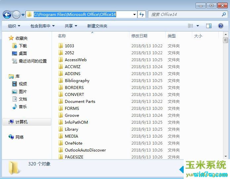
Task: Select the 1033 folder icon
Action: [x=61, y=46]
